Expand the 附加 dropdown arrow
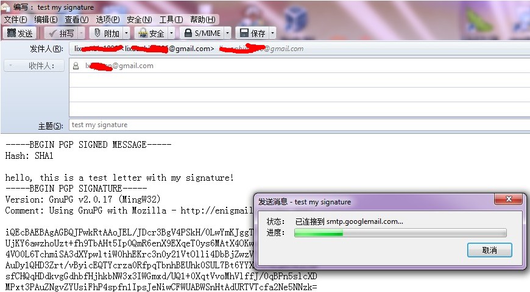Viewport: 530px width, 292px height. 127,33
